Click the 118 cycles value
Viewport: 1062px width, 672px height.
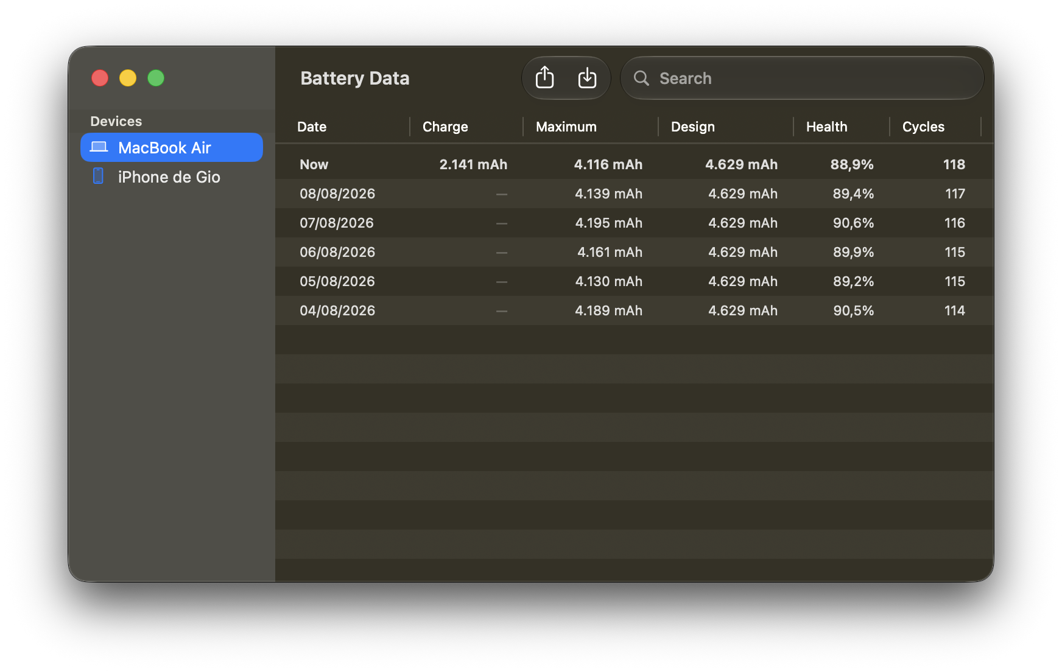point(954,164)
